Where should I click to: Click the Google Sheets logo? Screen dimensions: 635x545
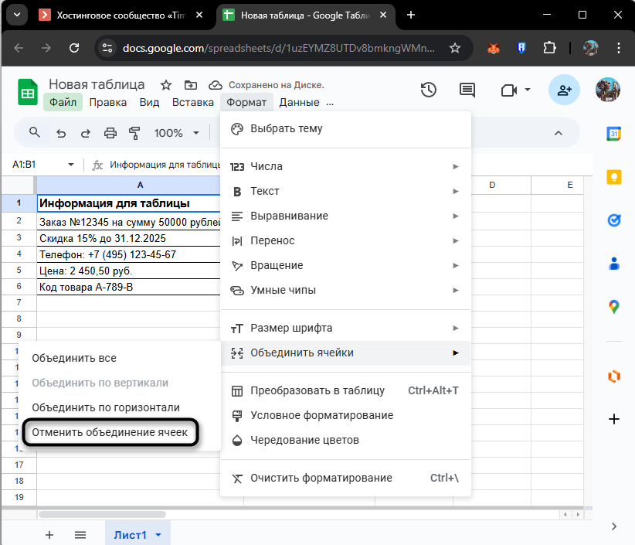pyautogui.click(x=26, y=90)
